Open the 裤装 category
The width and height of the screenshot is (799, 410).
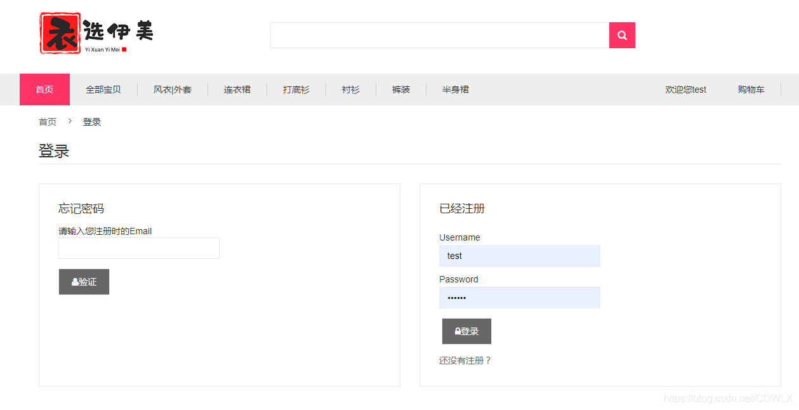pos(401,89)
